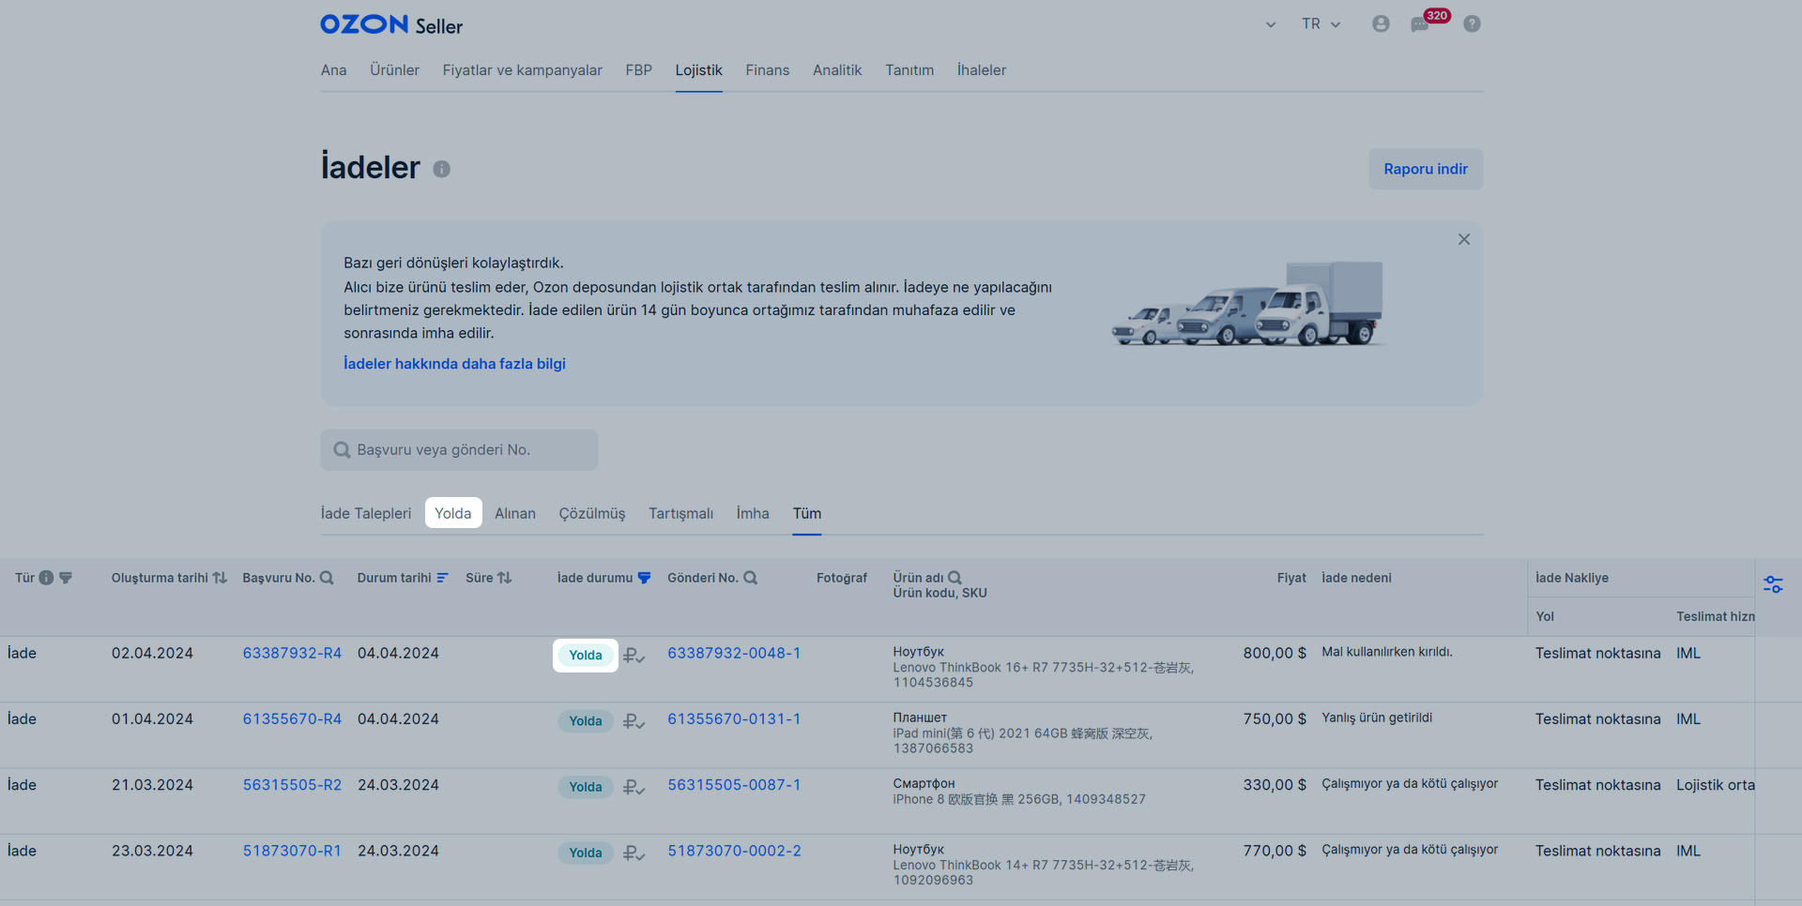This screenshot has width=1802, height=906.
Task: Open the Ana menu
Action: click(333, 70)
